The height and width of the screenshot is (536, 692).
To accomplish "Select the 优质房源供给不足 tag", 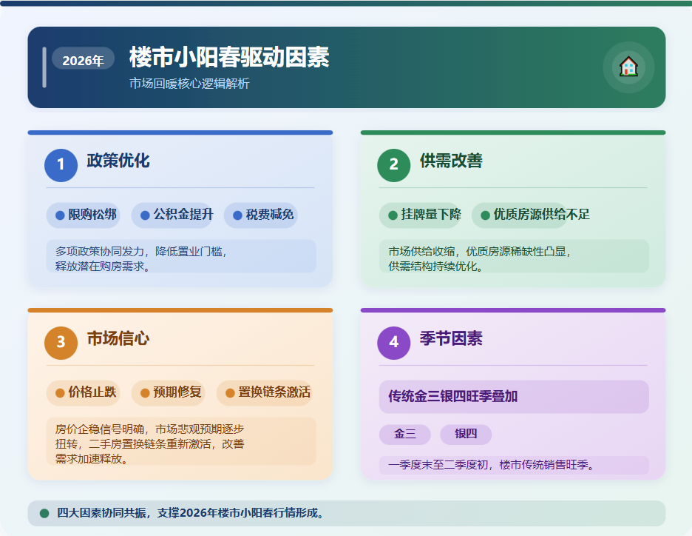I will tap(532, 215).
